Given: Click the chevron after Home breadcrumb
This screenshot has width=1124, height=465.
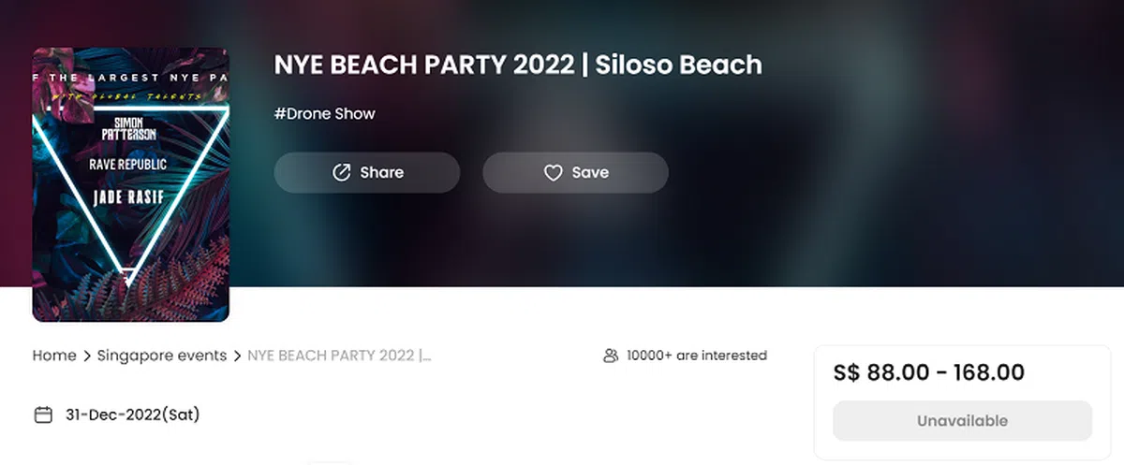Looking at the screenshot, I should (x=86, y=356).
